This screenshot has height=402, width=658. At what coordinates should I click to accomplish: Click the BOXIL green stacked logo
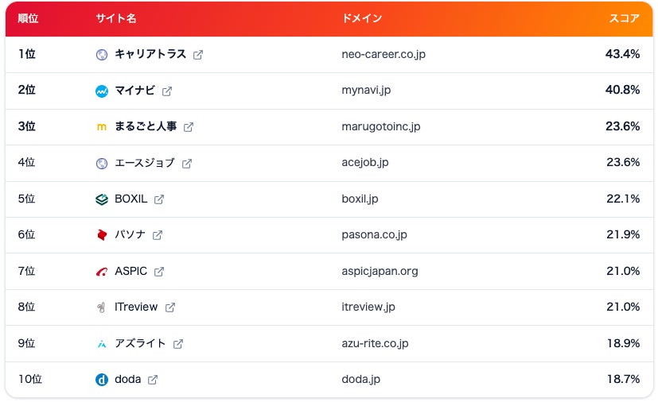[x=102, y=199]
